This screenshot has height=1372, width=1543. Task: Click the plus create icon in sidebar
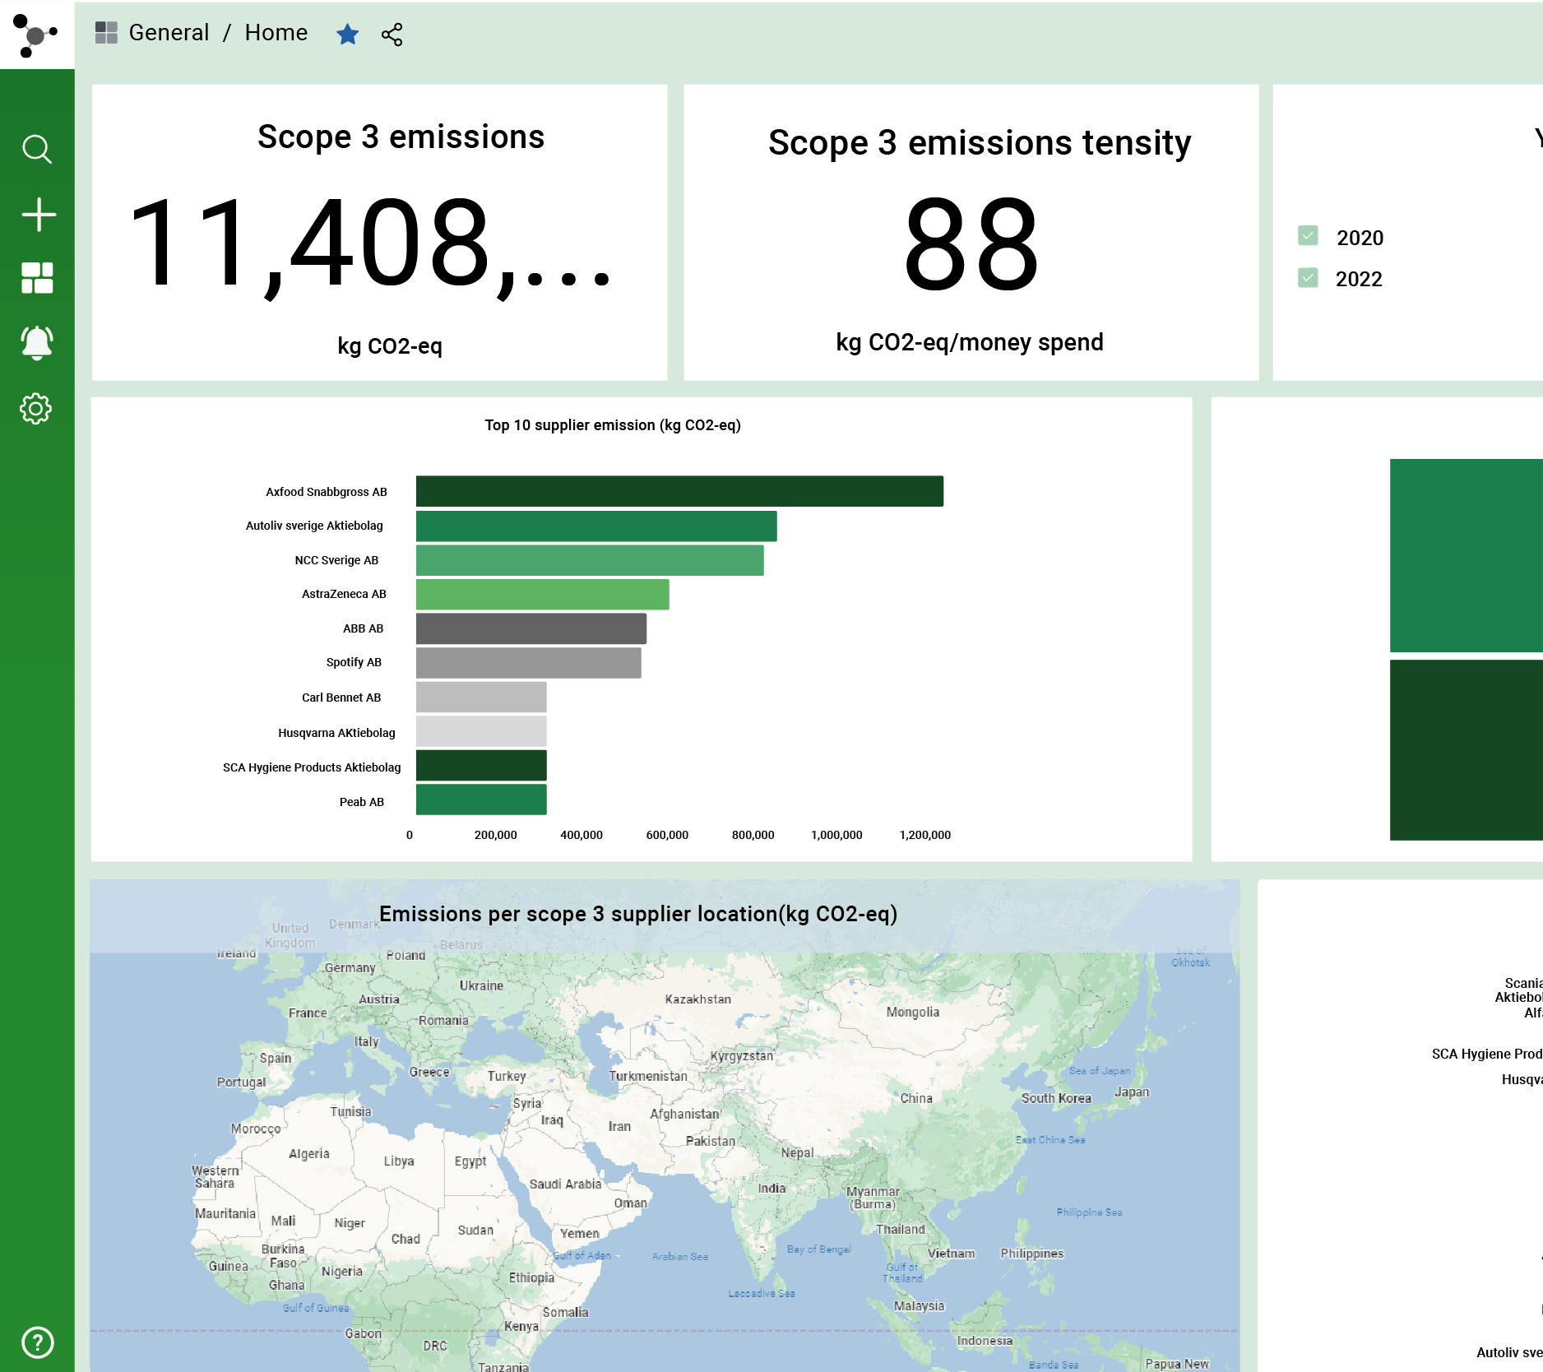coord(38,214)
